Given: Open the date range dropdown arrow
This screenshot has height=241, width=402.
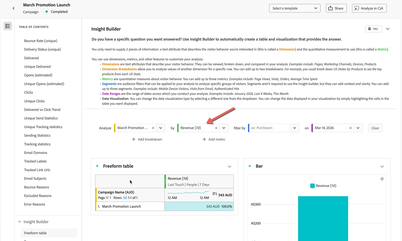Looking at the screenshot, I should pos(358,128).
